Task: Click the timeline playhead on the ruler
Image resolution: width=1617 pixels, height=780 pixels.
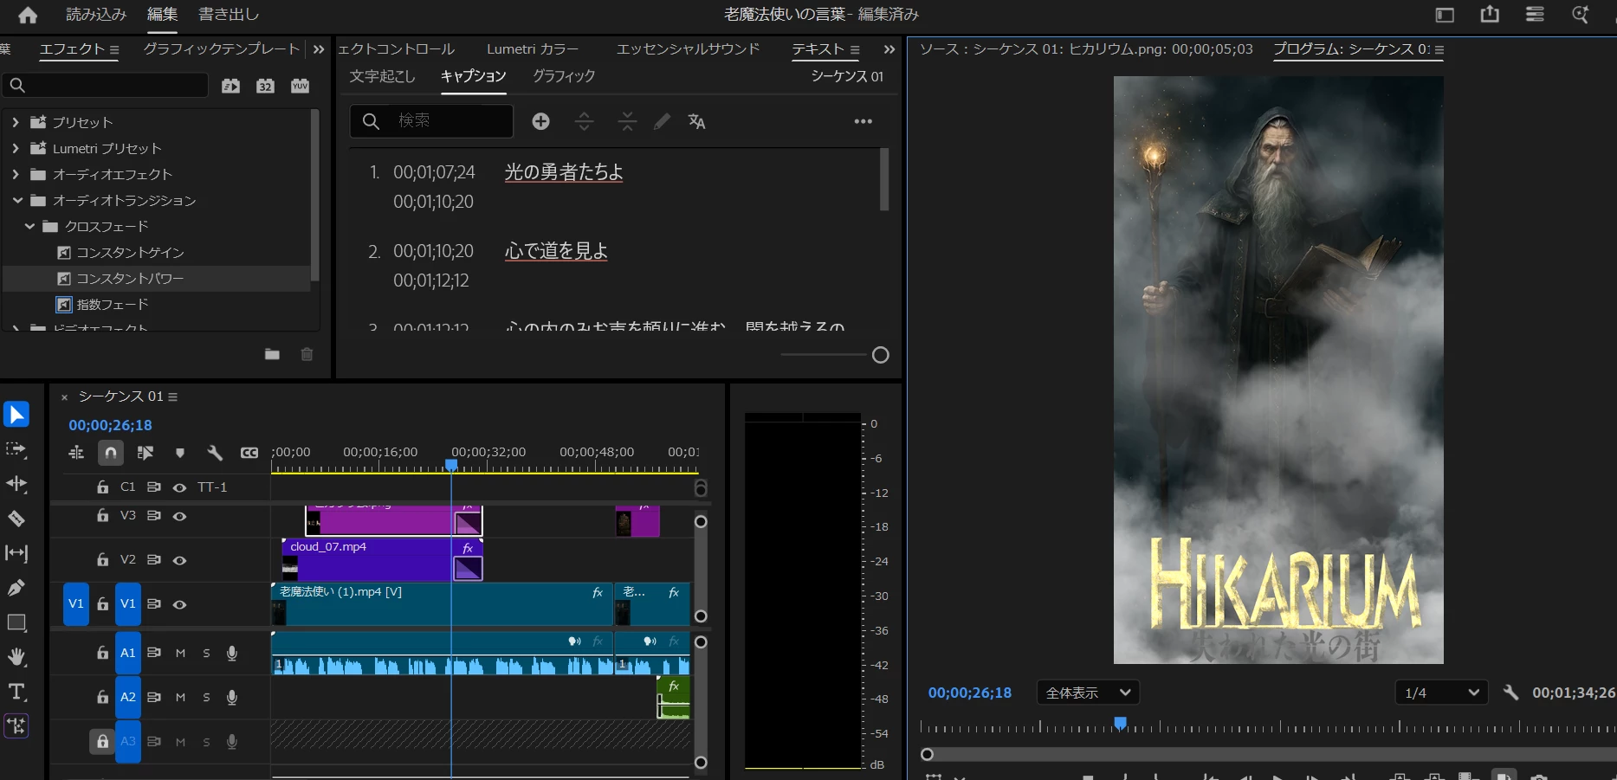Action: pyautogui.click(x=451, y=466)
